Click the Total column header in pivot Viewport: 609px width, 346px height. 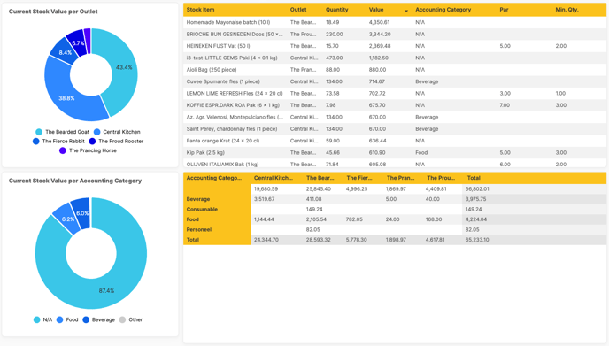474,178
